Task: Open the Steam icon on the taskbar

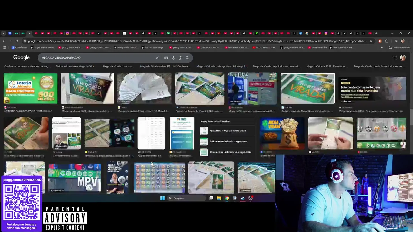Action: point(242,198)
